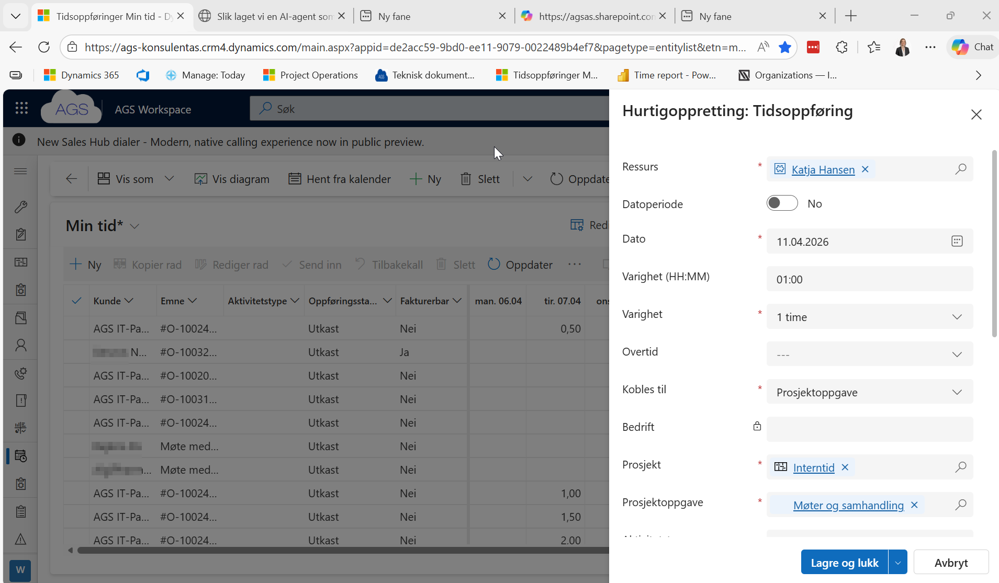
Task: Open the Project Operations bookmark
Action: point(310,75)
